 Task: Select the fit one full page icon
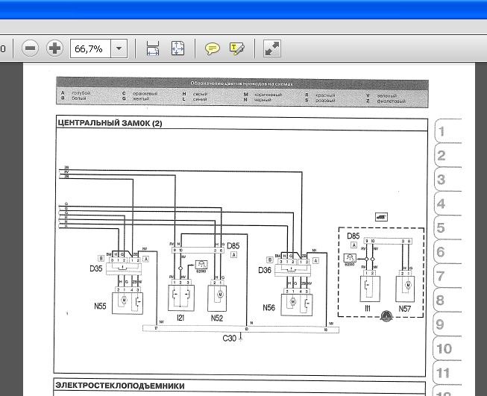click(x=177, y=48)
